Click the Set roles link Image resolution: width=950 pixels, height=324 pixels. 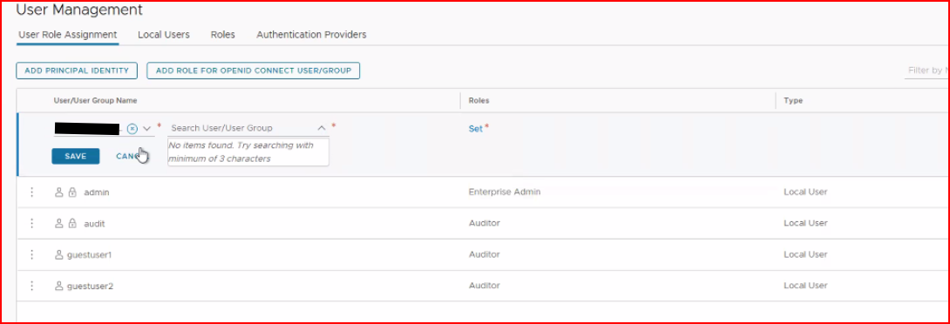click(476, 128)
